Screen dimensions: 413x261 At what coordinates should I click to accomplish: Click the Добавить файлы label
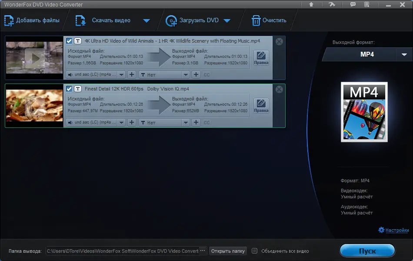click(x=38, y=20)
